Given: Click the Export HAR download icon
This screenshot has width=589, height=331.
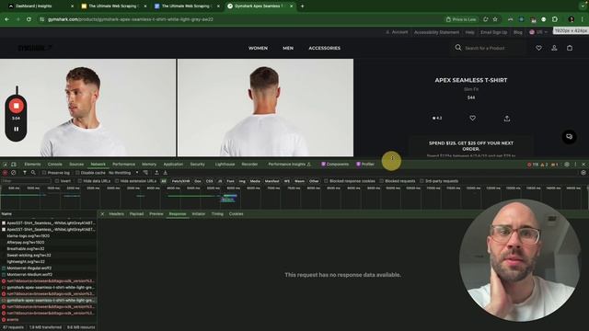Looking at the screenshot, I should point(166,173).
